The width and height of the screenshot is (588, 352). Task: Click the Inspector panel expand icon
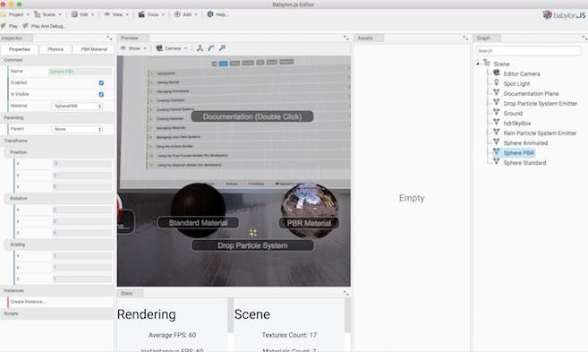[109, 39]
